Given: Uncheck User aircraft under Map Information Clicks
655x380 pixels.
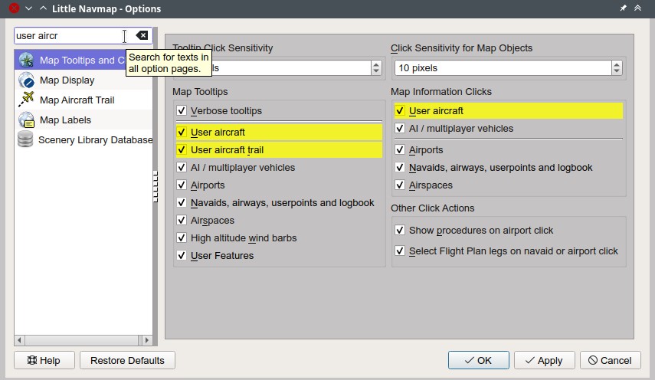Looking at the screenshot, I should pos(400,110).
